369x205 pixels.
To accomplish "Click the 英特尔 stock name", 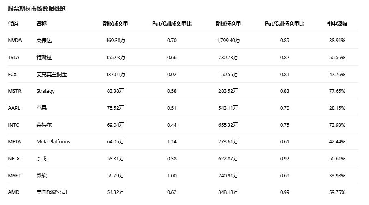I will pyautogui.click(x=44, y=125).
